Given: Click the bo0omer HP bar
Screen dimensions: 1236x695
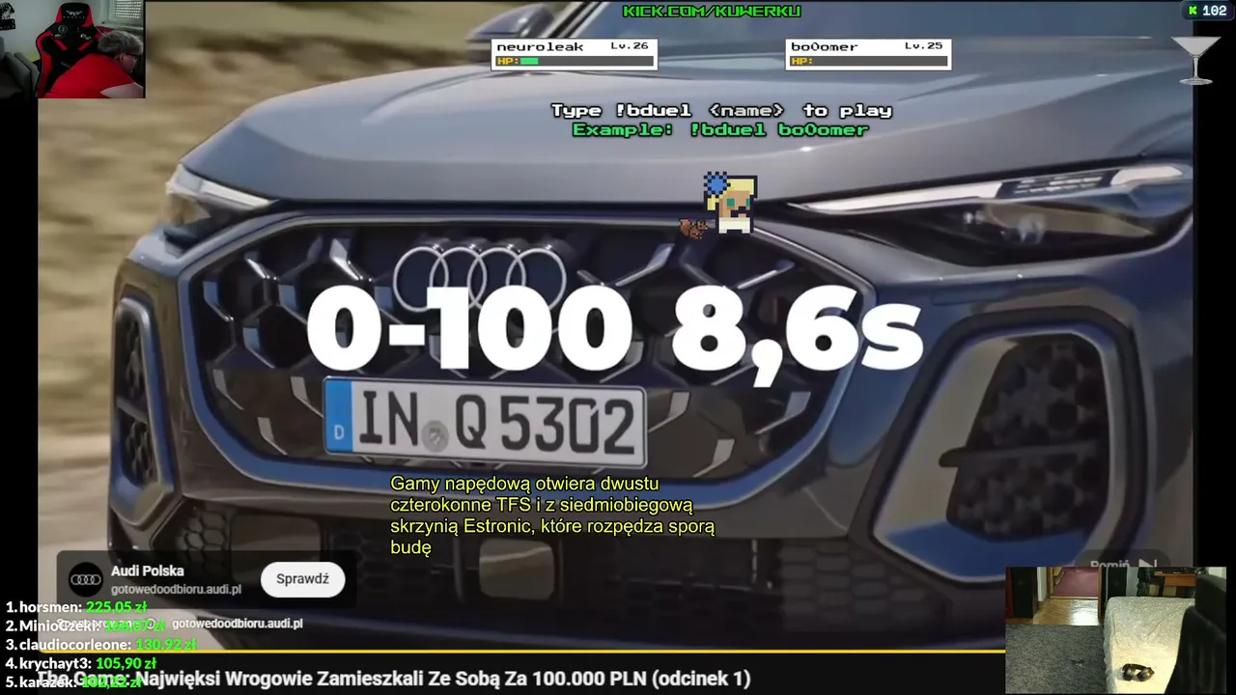Looking at the screenshot, I should coord(868,61).
